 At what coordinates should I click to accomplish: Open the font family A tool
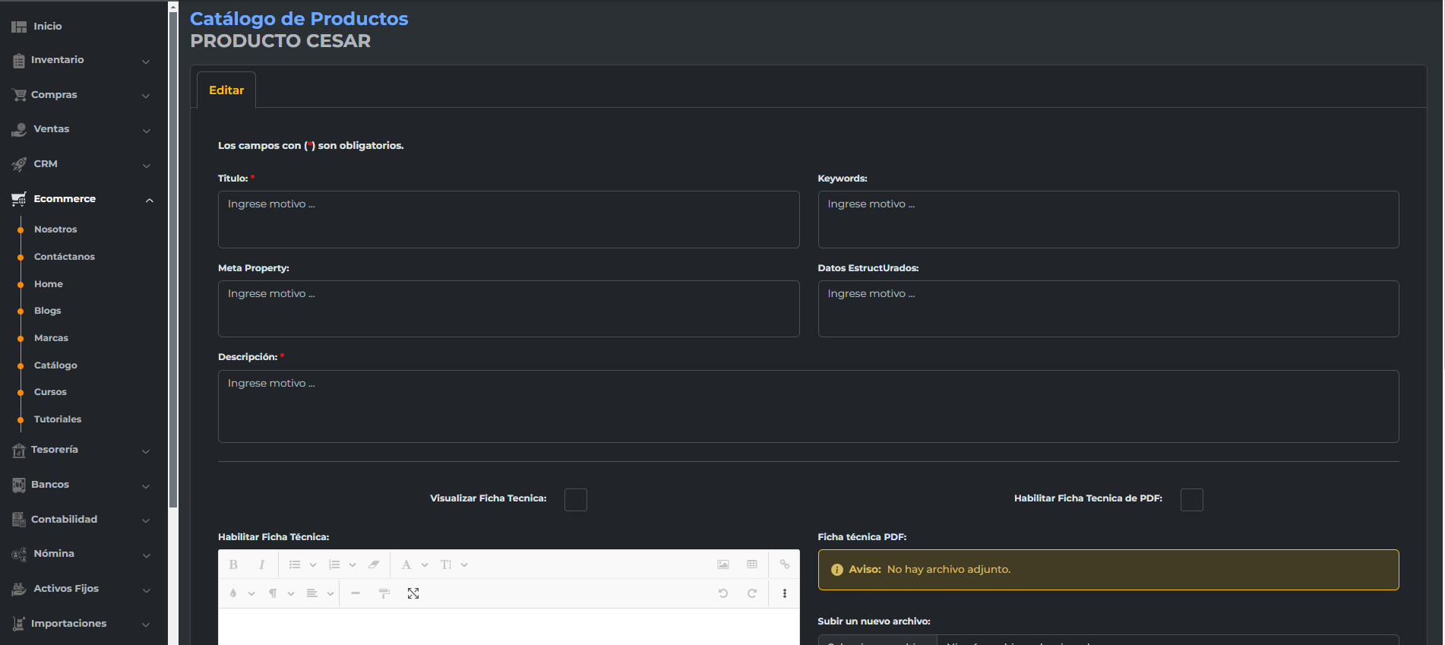(x=406, y=564)
